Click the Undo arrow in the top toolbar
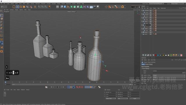The image size is (186, 105). [2, 7]
